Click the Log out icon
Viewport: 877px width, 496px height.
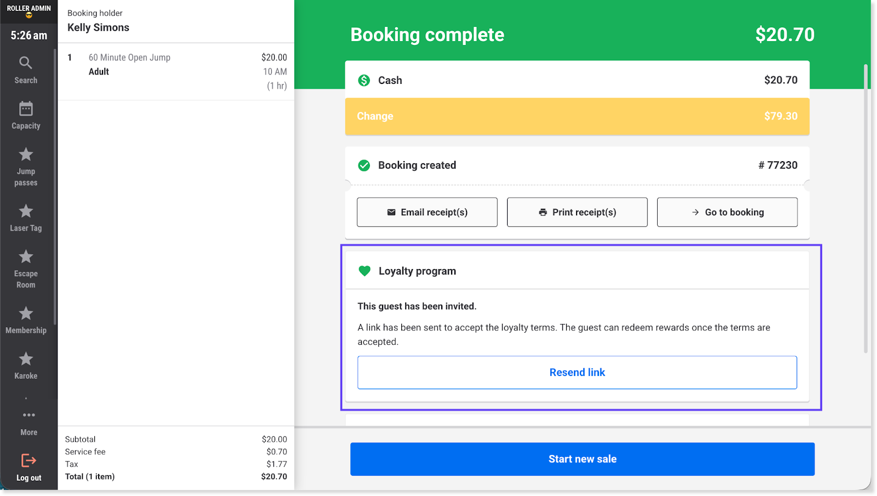click(29, 460)
